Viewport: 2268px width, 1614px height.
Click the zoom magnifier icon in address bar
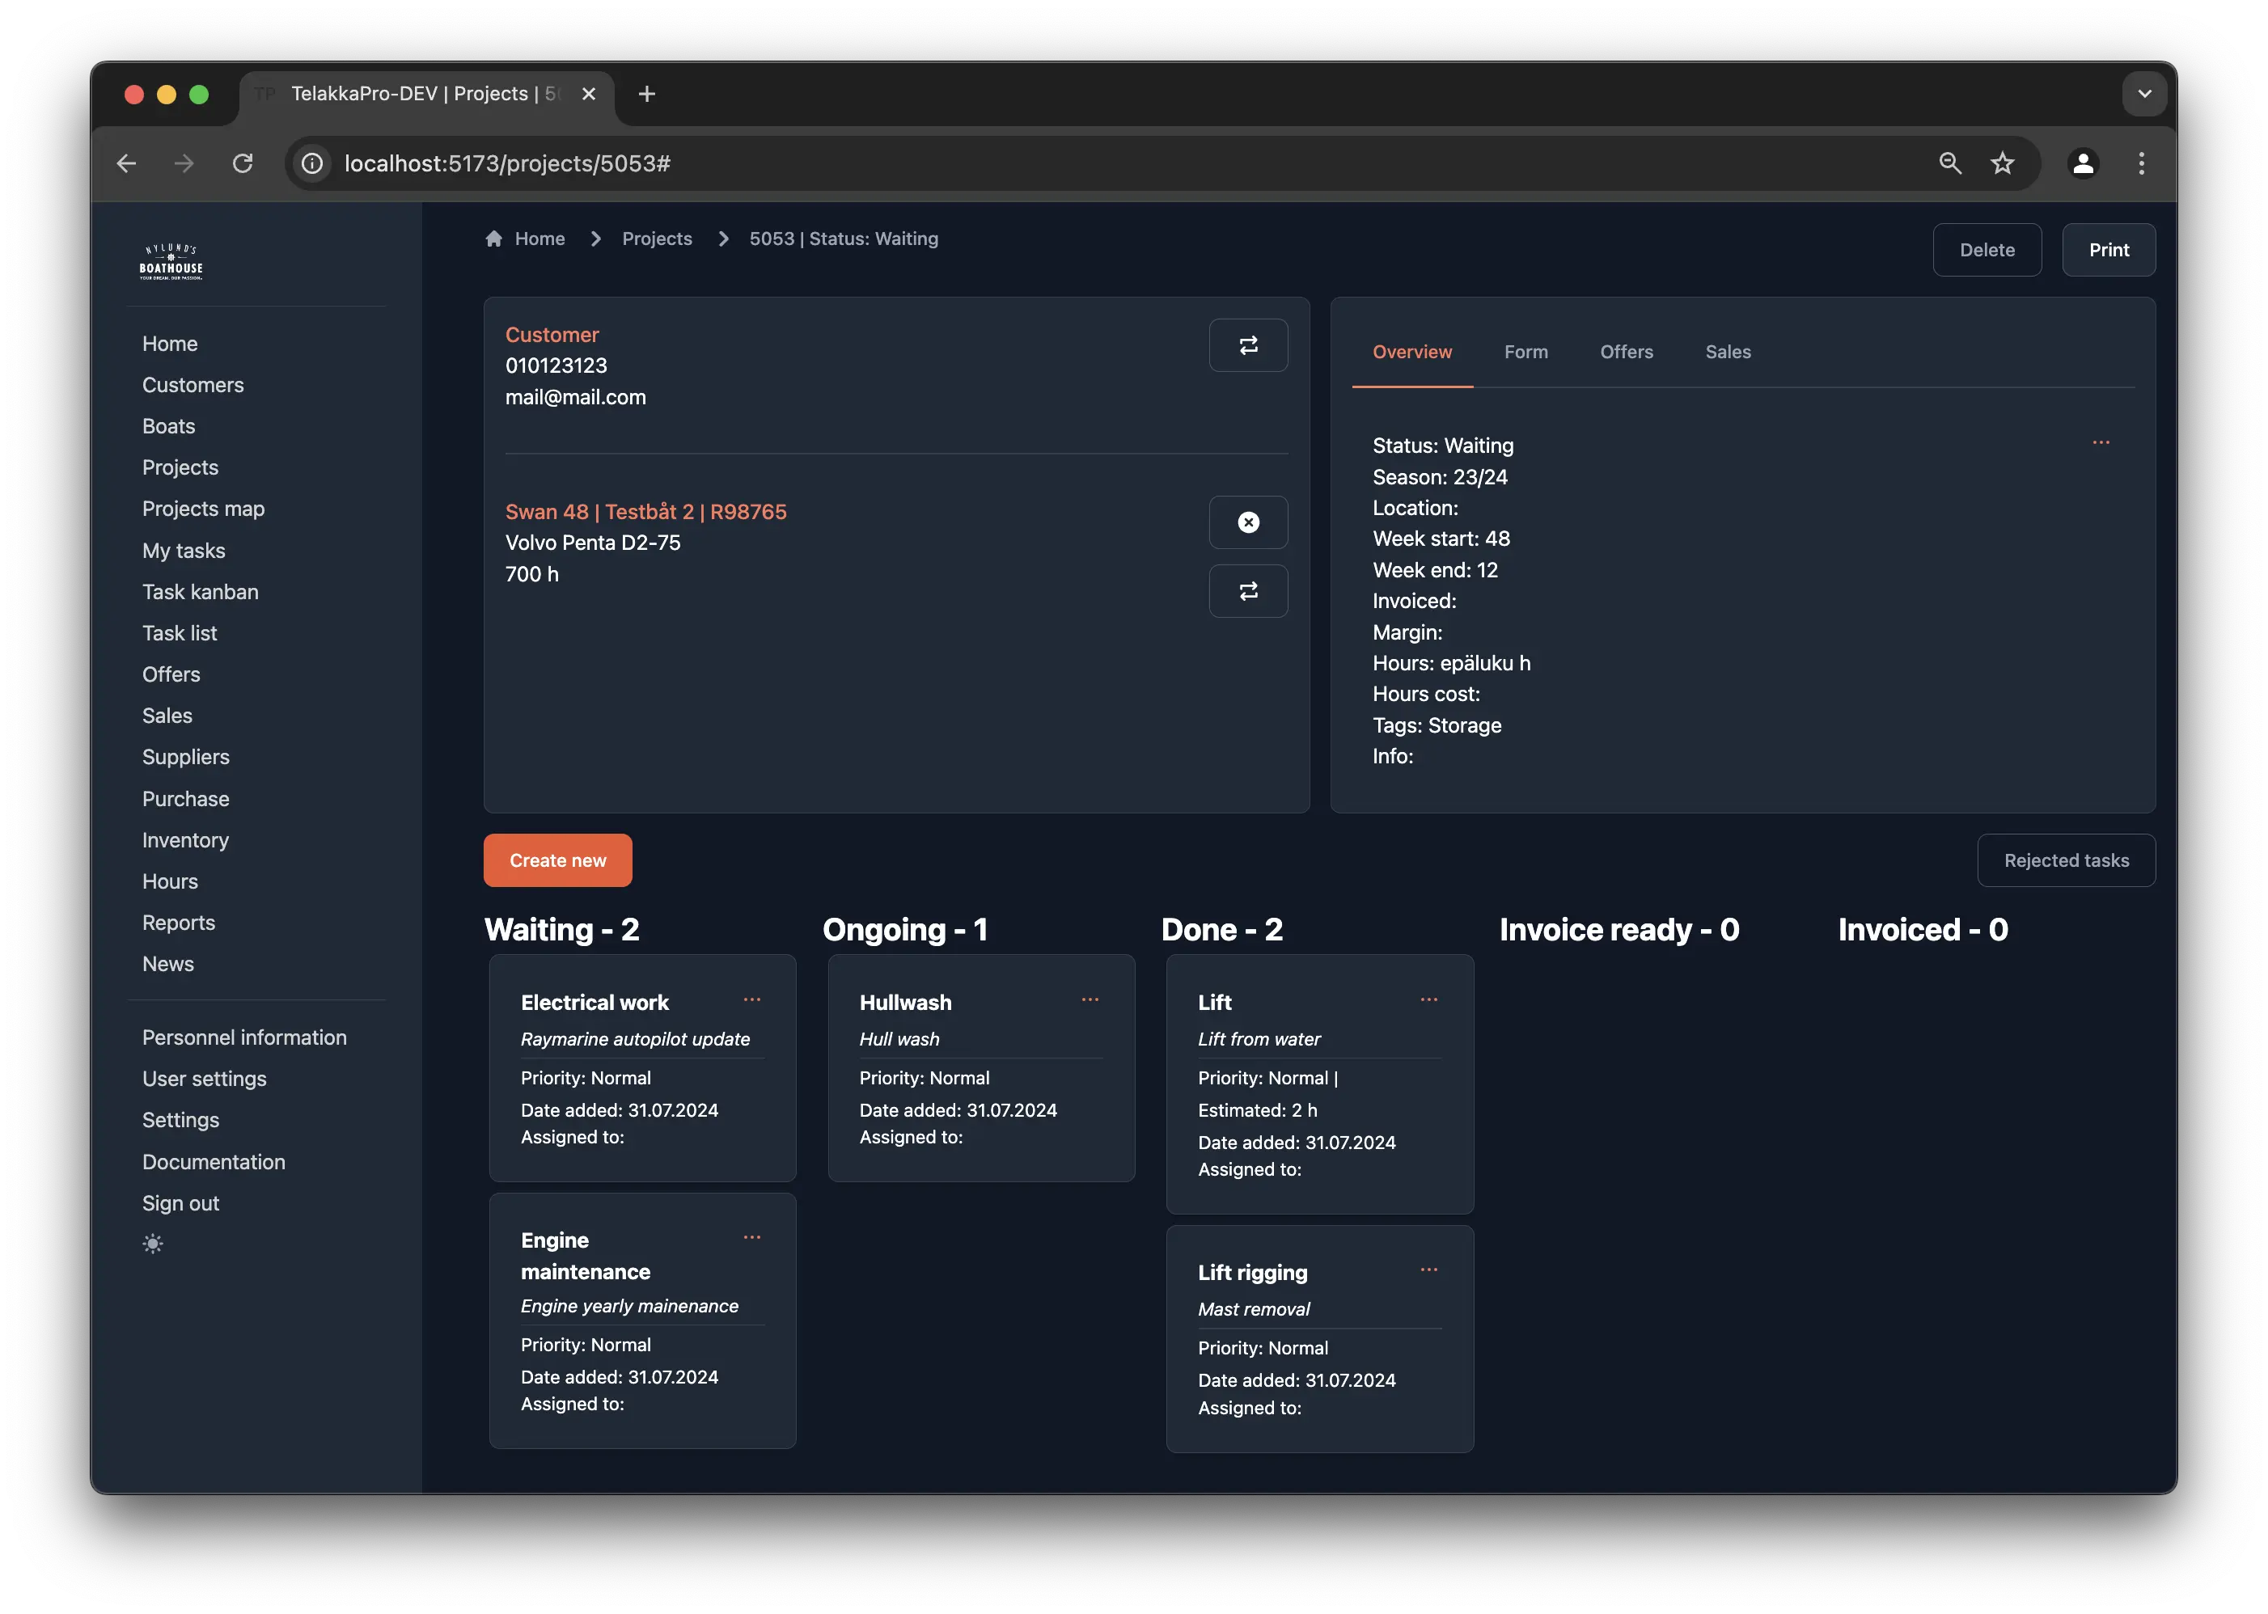tap(1950, 163)
